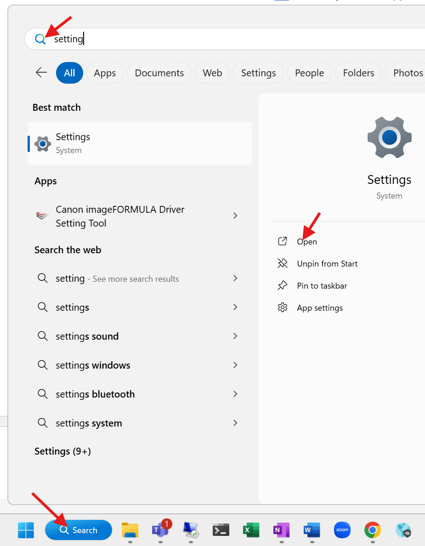Start Word from the taskbar
This screenshot has height=546, width=425.
(312, 530)
